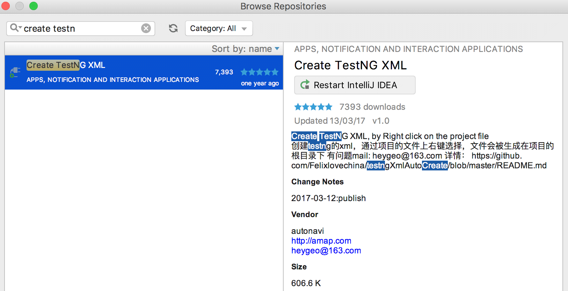This screenshot has width=568, height=291.
Task: Click the Create TestNG XML heading in details
Action: point(350,65)
